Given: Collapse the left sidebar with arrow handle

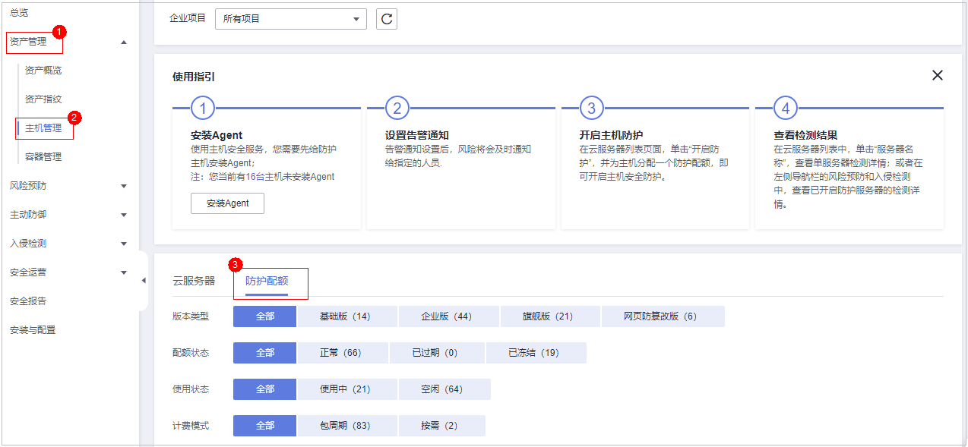Looking at the screenshot, I should click(144, 281).
